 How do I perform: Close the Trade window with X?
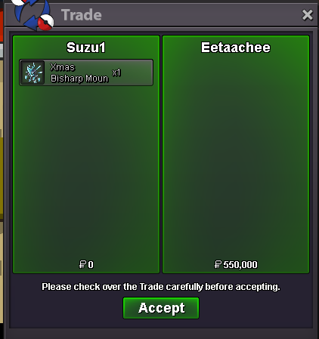pyautogui.click(x=308, y=15)
